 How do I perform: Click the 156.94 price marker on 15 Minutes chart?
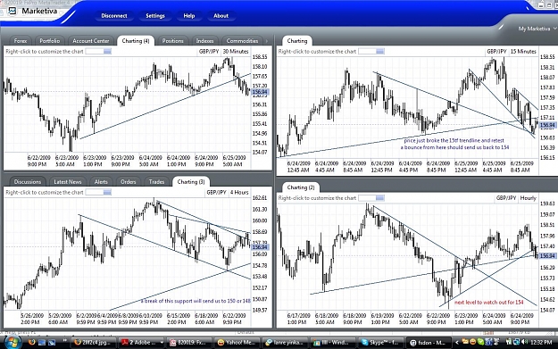click(x=547, y=125)
